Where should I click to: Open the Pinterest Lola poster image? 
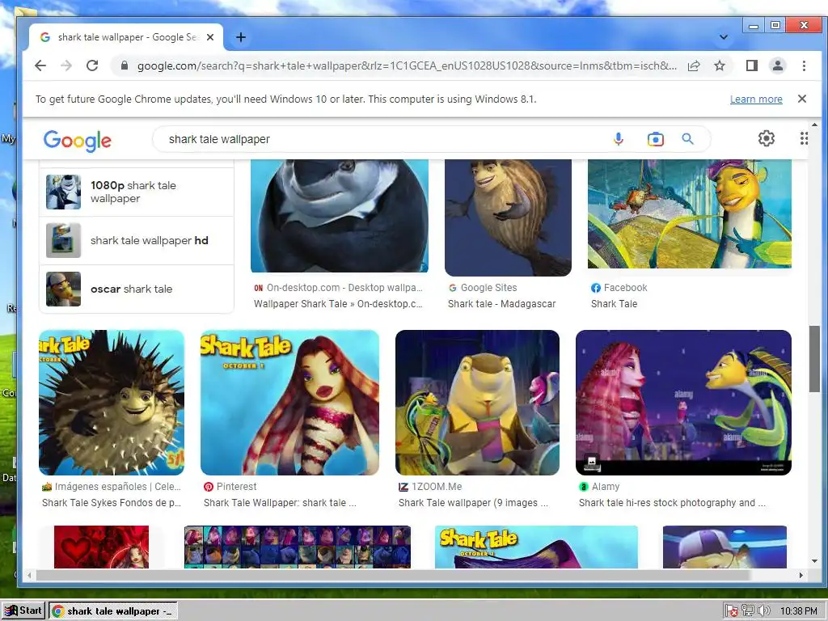tap(290, 403)
